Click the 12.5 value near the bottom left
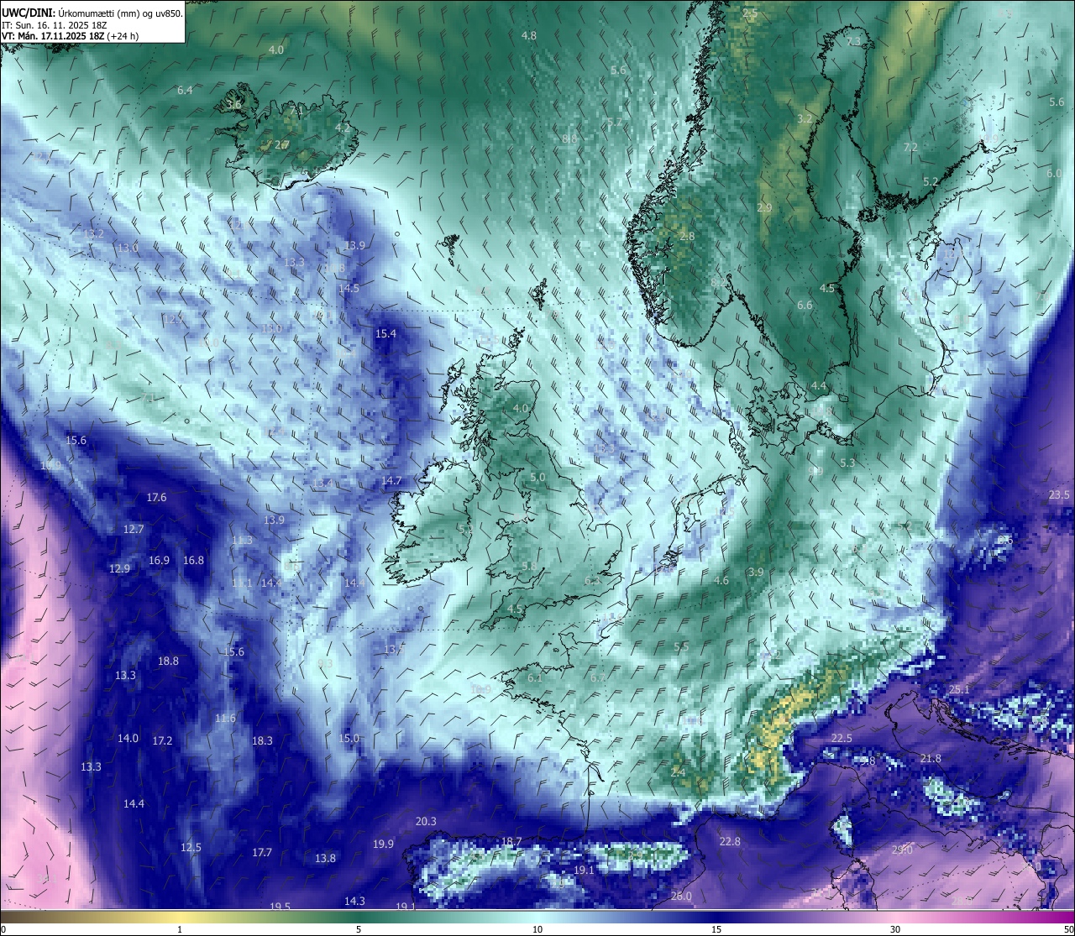 click(191, 847)
